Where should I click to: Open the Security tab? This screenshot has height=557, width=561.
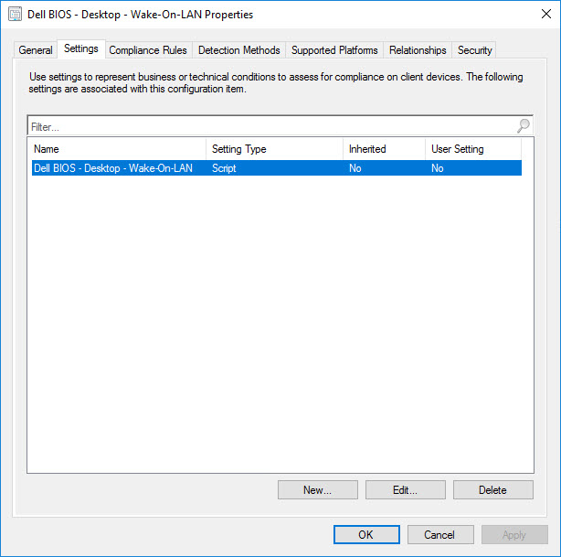click(474, 50)
